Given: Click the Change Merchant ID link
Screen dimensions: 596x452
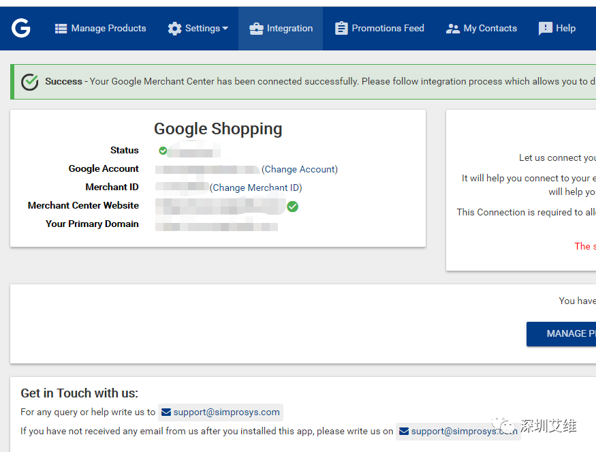Looking at the screenshot, I should (256, 187).
